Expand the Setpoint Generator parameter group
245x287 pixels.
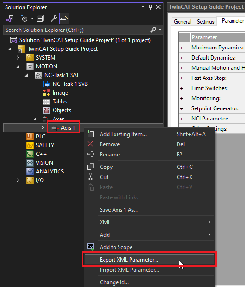pyautogui.click(x=181, y=108)
